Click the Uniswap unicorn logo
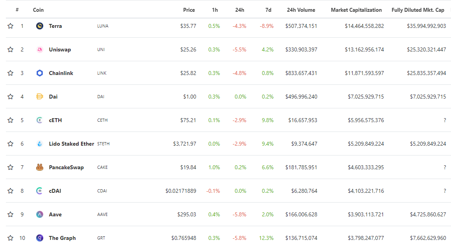This screenshot has width=451, height=245. coord(40,49)
